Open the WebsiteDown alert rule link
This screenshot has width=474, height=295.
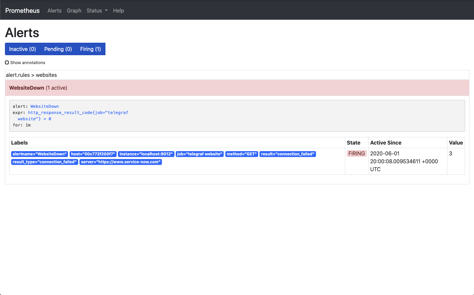tap(44, 106)
